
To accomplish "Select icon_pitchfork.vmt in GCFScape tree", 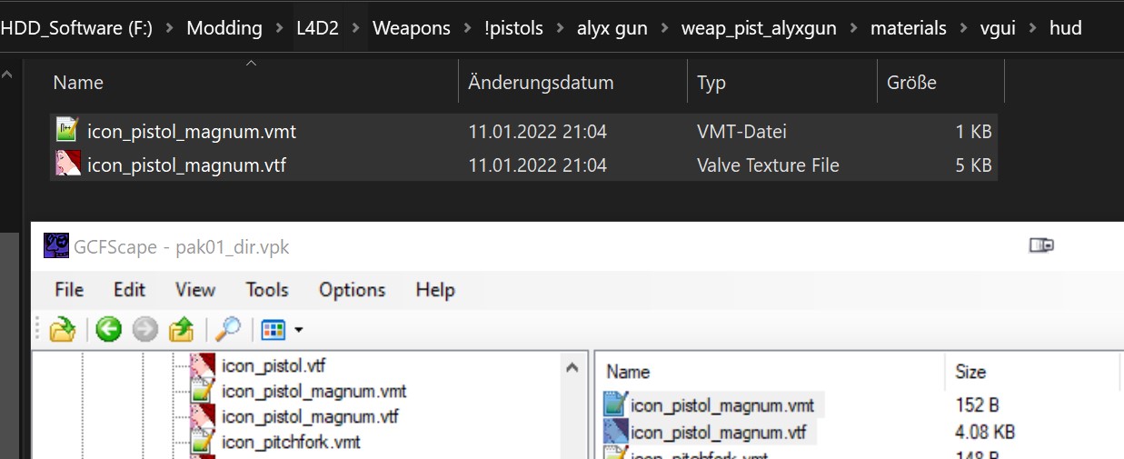I will (291, 442).
